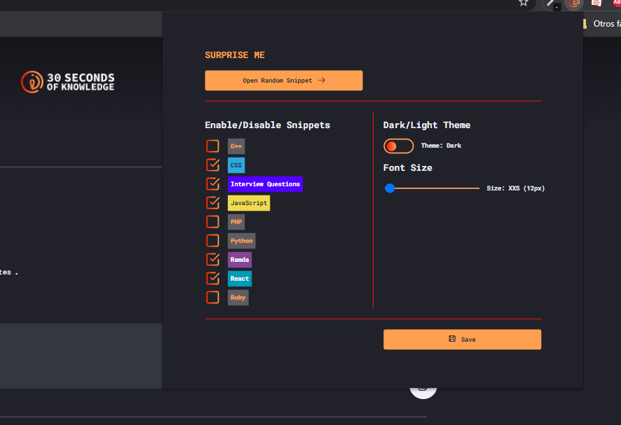Screen dimensions: 621x425
Task: Click the Interview Questions tag
Action: pyautogui.click(x=265, y=184)
